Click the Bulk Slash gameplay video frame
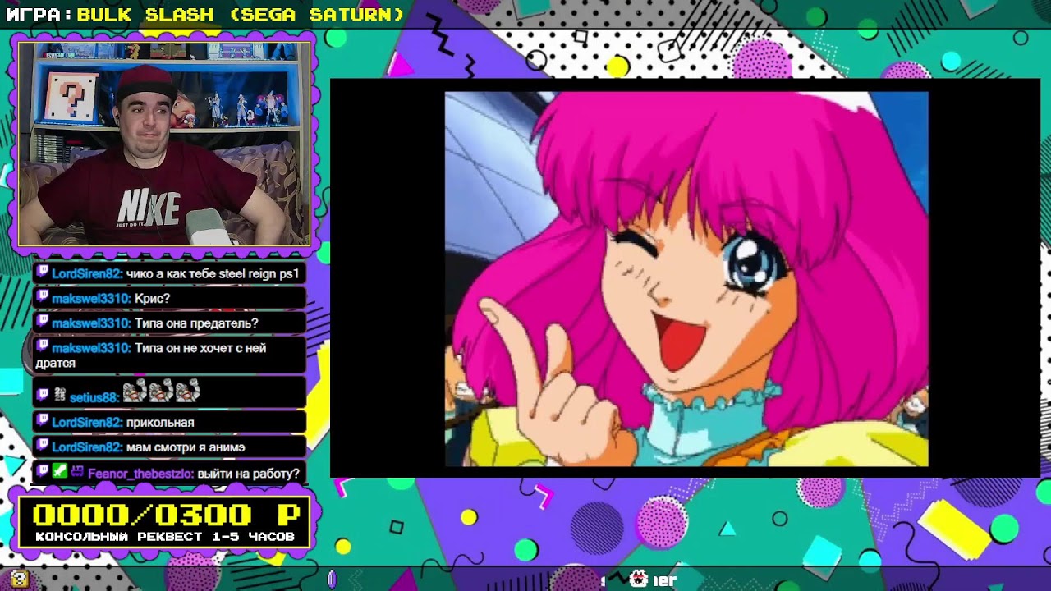This screenshot has width=1051, height=591. tap(686, 278)
